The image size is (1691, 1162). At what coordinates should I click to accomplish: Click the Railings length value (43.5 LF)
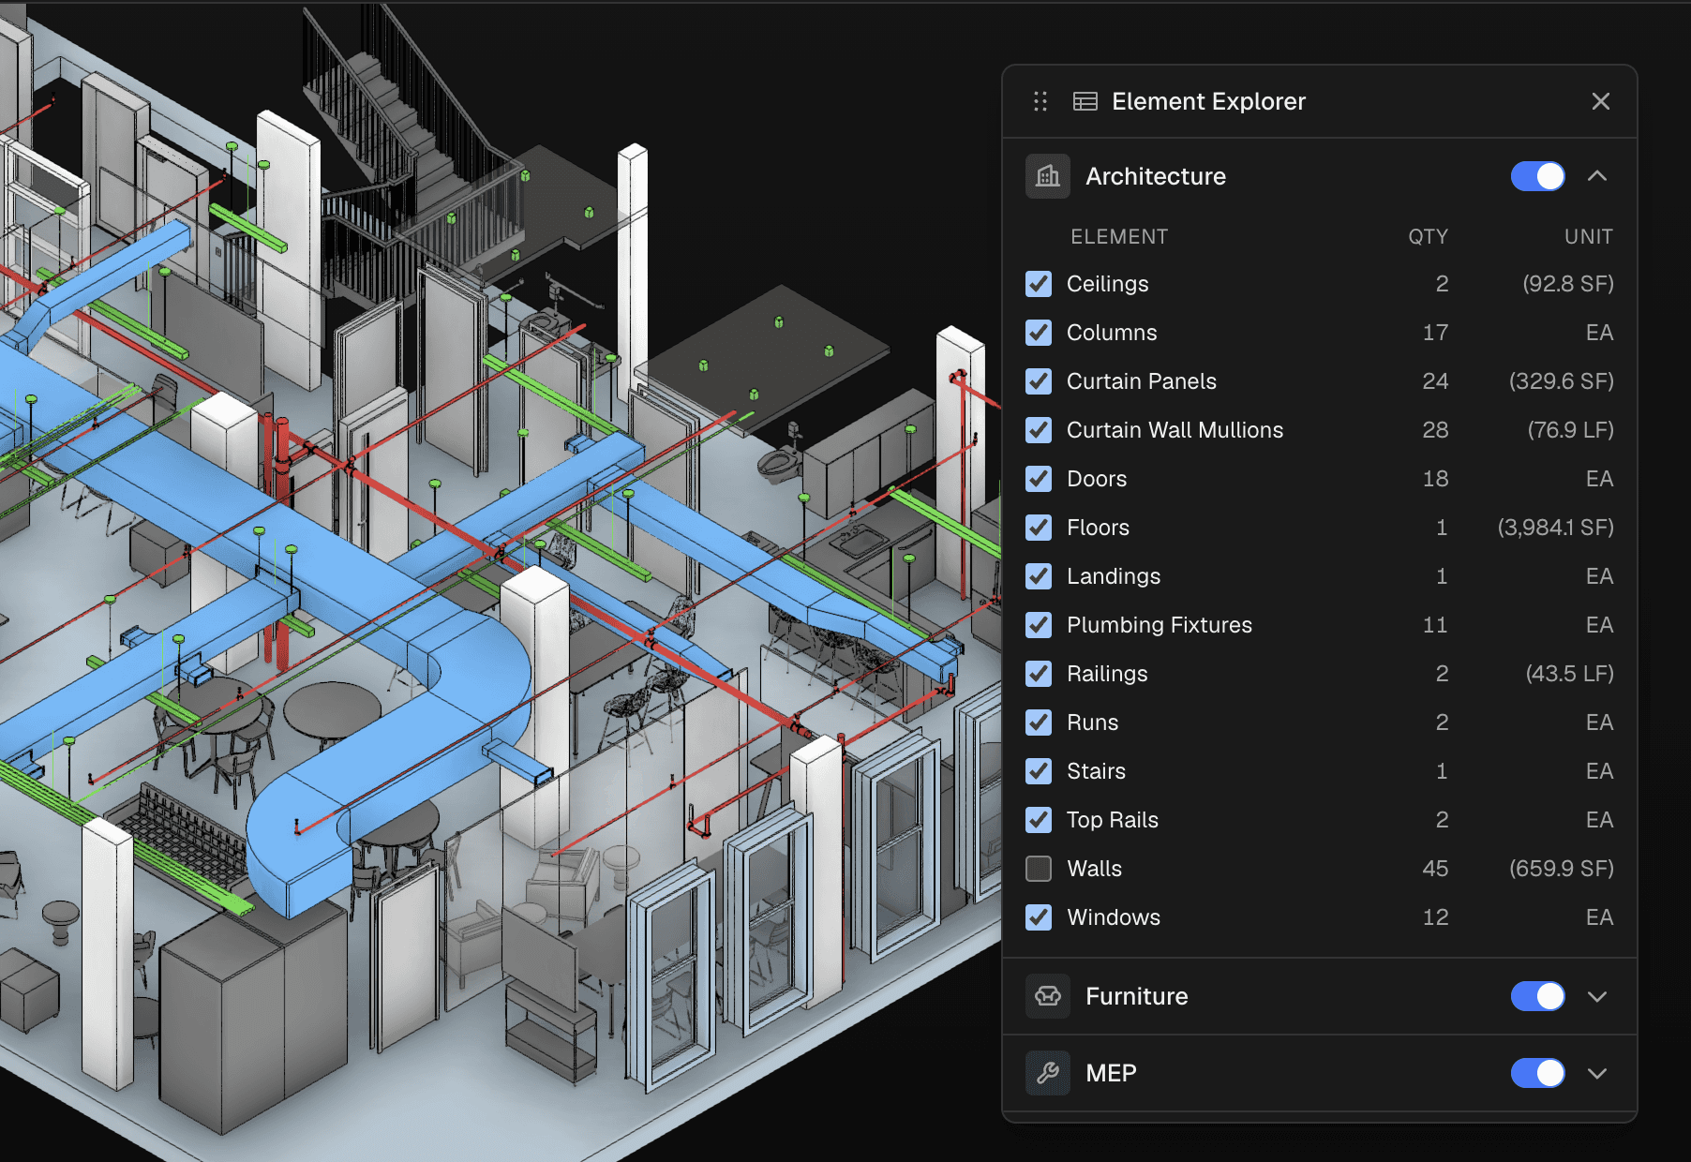(x=1569, y=674)
